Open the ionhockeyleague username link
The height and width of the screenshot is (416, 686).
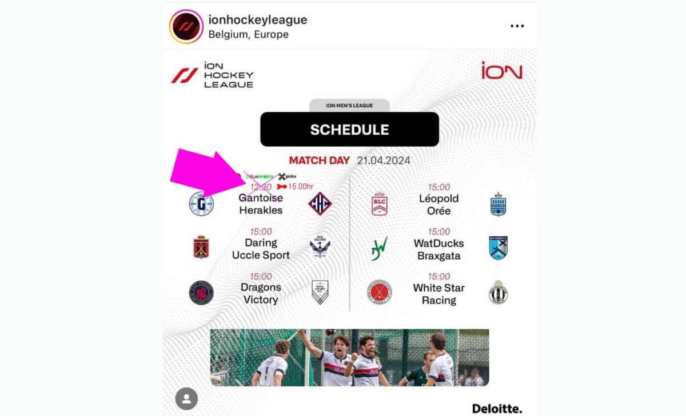pyautogui.click(x=258, y=19)
